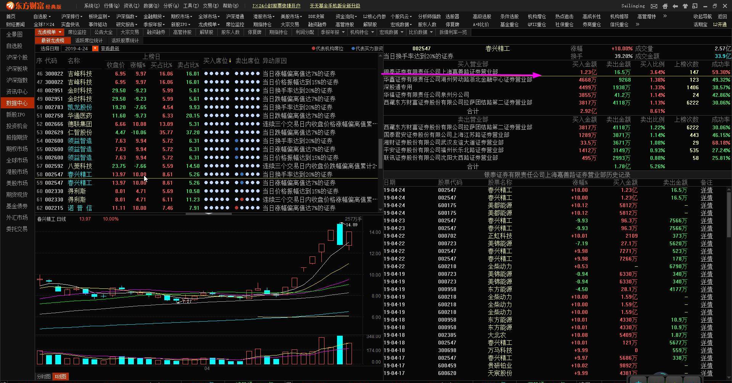Select row 52 德联集团
This screenshot has height=383, width=732.
pos(207,124)
